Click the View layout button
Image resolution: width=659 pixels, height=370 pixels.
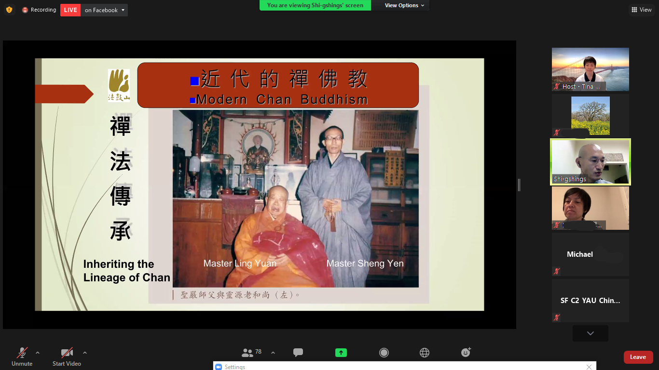pyautogui.click(x=642, y=10)
